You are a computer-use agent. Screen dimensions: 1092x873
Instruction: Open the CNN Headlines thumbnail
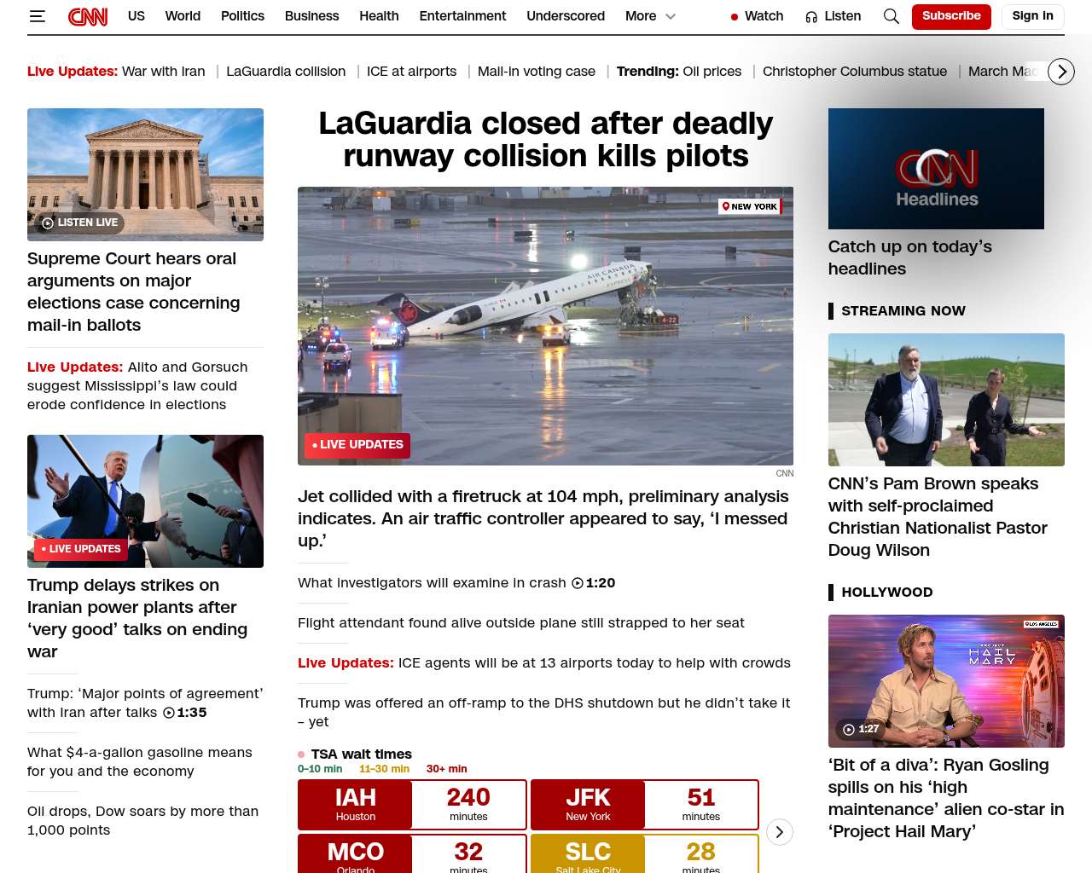(x=936, y=169)
